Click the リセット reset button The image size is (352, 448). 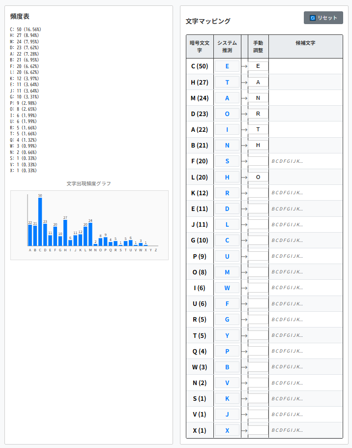pyautogui.click(x=323, y=18)
